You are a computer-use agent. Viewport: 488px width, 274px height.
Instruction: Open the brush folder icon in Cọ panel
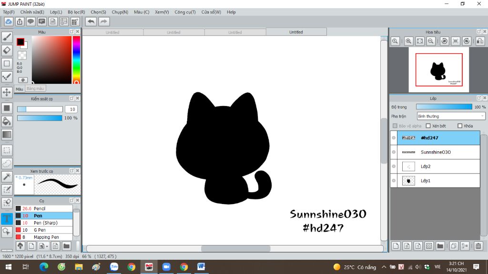(x=67, y=246)
